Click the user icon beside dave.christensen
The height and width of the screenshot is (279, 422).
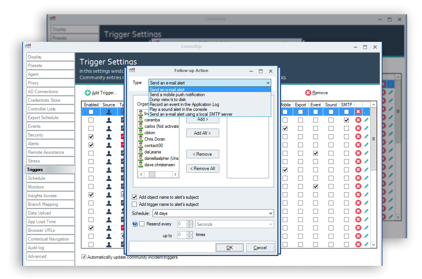pos(141,164)
